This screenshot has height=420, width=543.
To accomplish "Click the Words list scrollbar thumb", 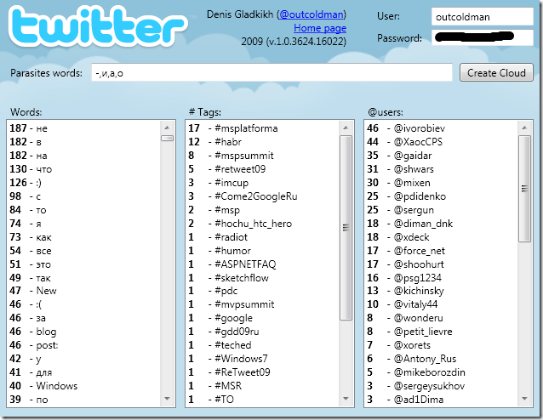I will (168, 138).
